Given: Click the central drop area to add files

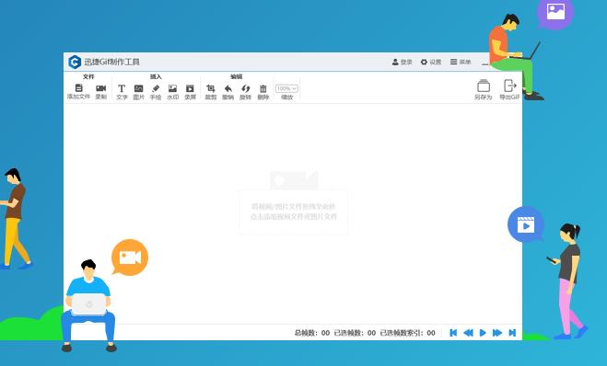Looking at the screenshot, I should pyautogui.click(x=294, y=212).
